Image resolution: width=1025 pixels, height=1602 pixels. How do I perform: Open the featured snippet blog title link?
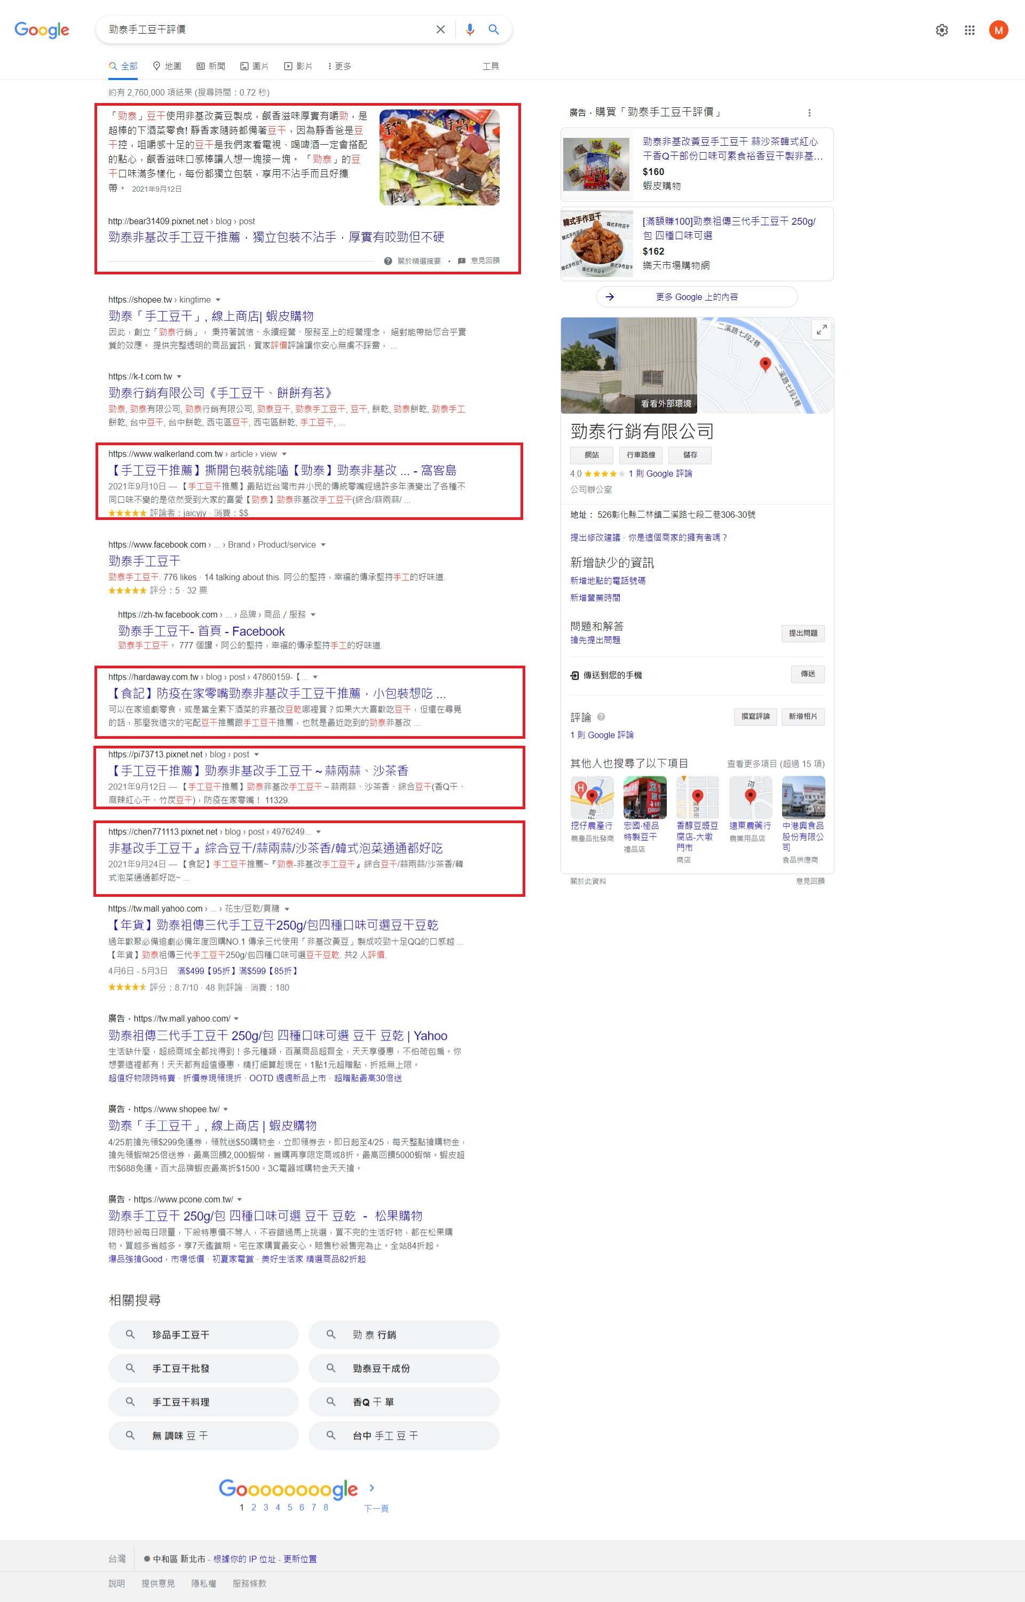(276, 237)
